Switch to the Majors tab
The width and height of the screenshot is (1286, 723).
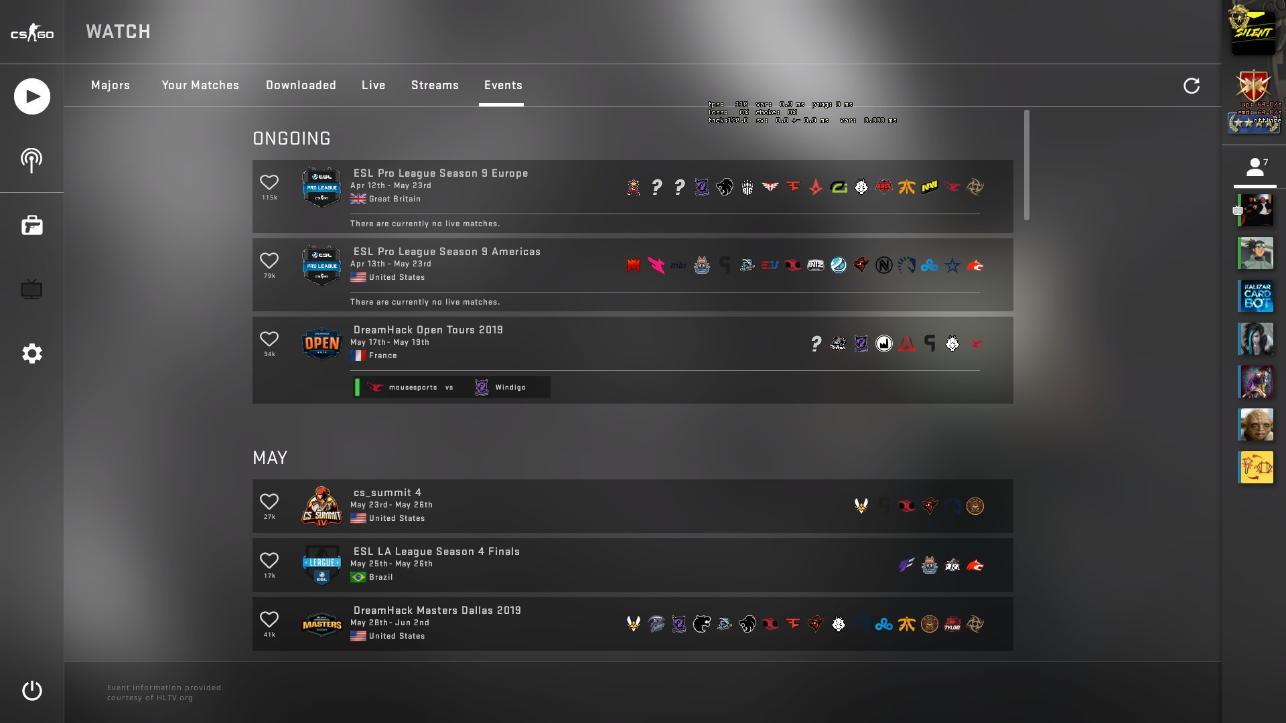[x=110, y=85]
